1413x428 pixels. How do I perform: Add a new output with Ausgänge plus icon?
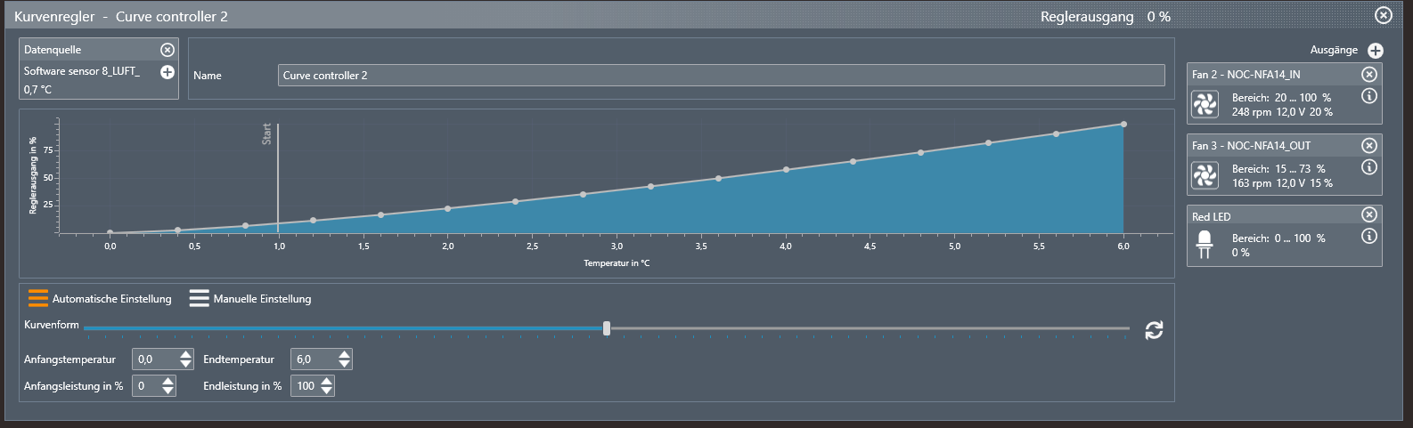[x=1376, y=51]
